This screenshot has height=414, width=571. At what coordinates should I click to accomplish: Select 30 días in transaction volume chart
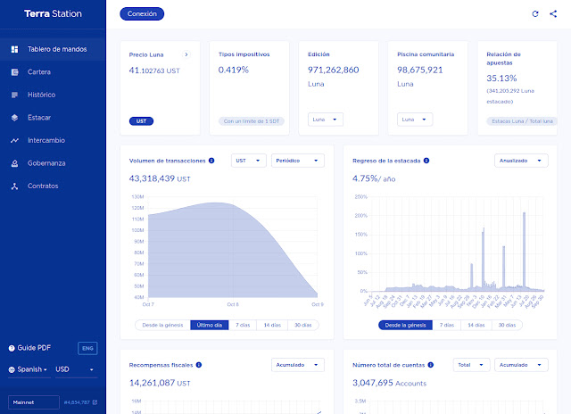point(303,325)
